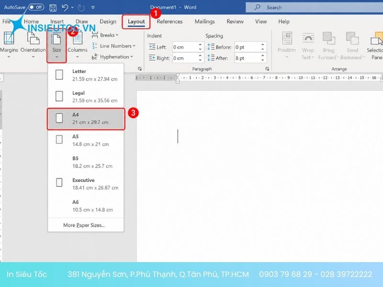Viewport: 383px width, 287px height.
Task: Click the Size button in ribbon
Action: click(x=56, y=46)
